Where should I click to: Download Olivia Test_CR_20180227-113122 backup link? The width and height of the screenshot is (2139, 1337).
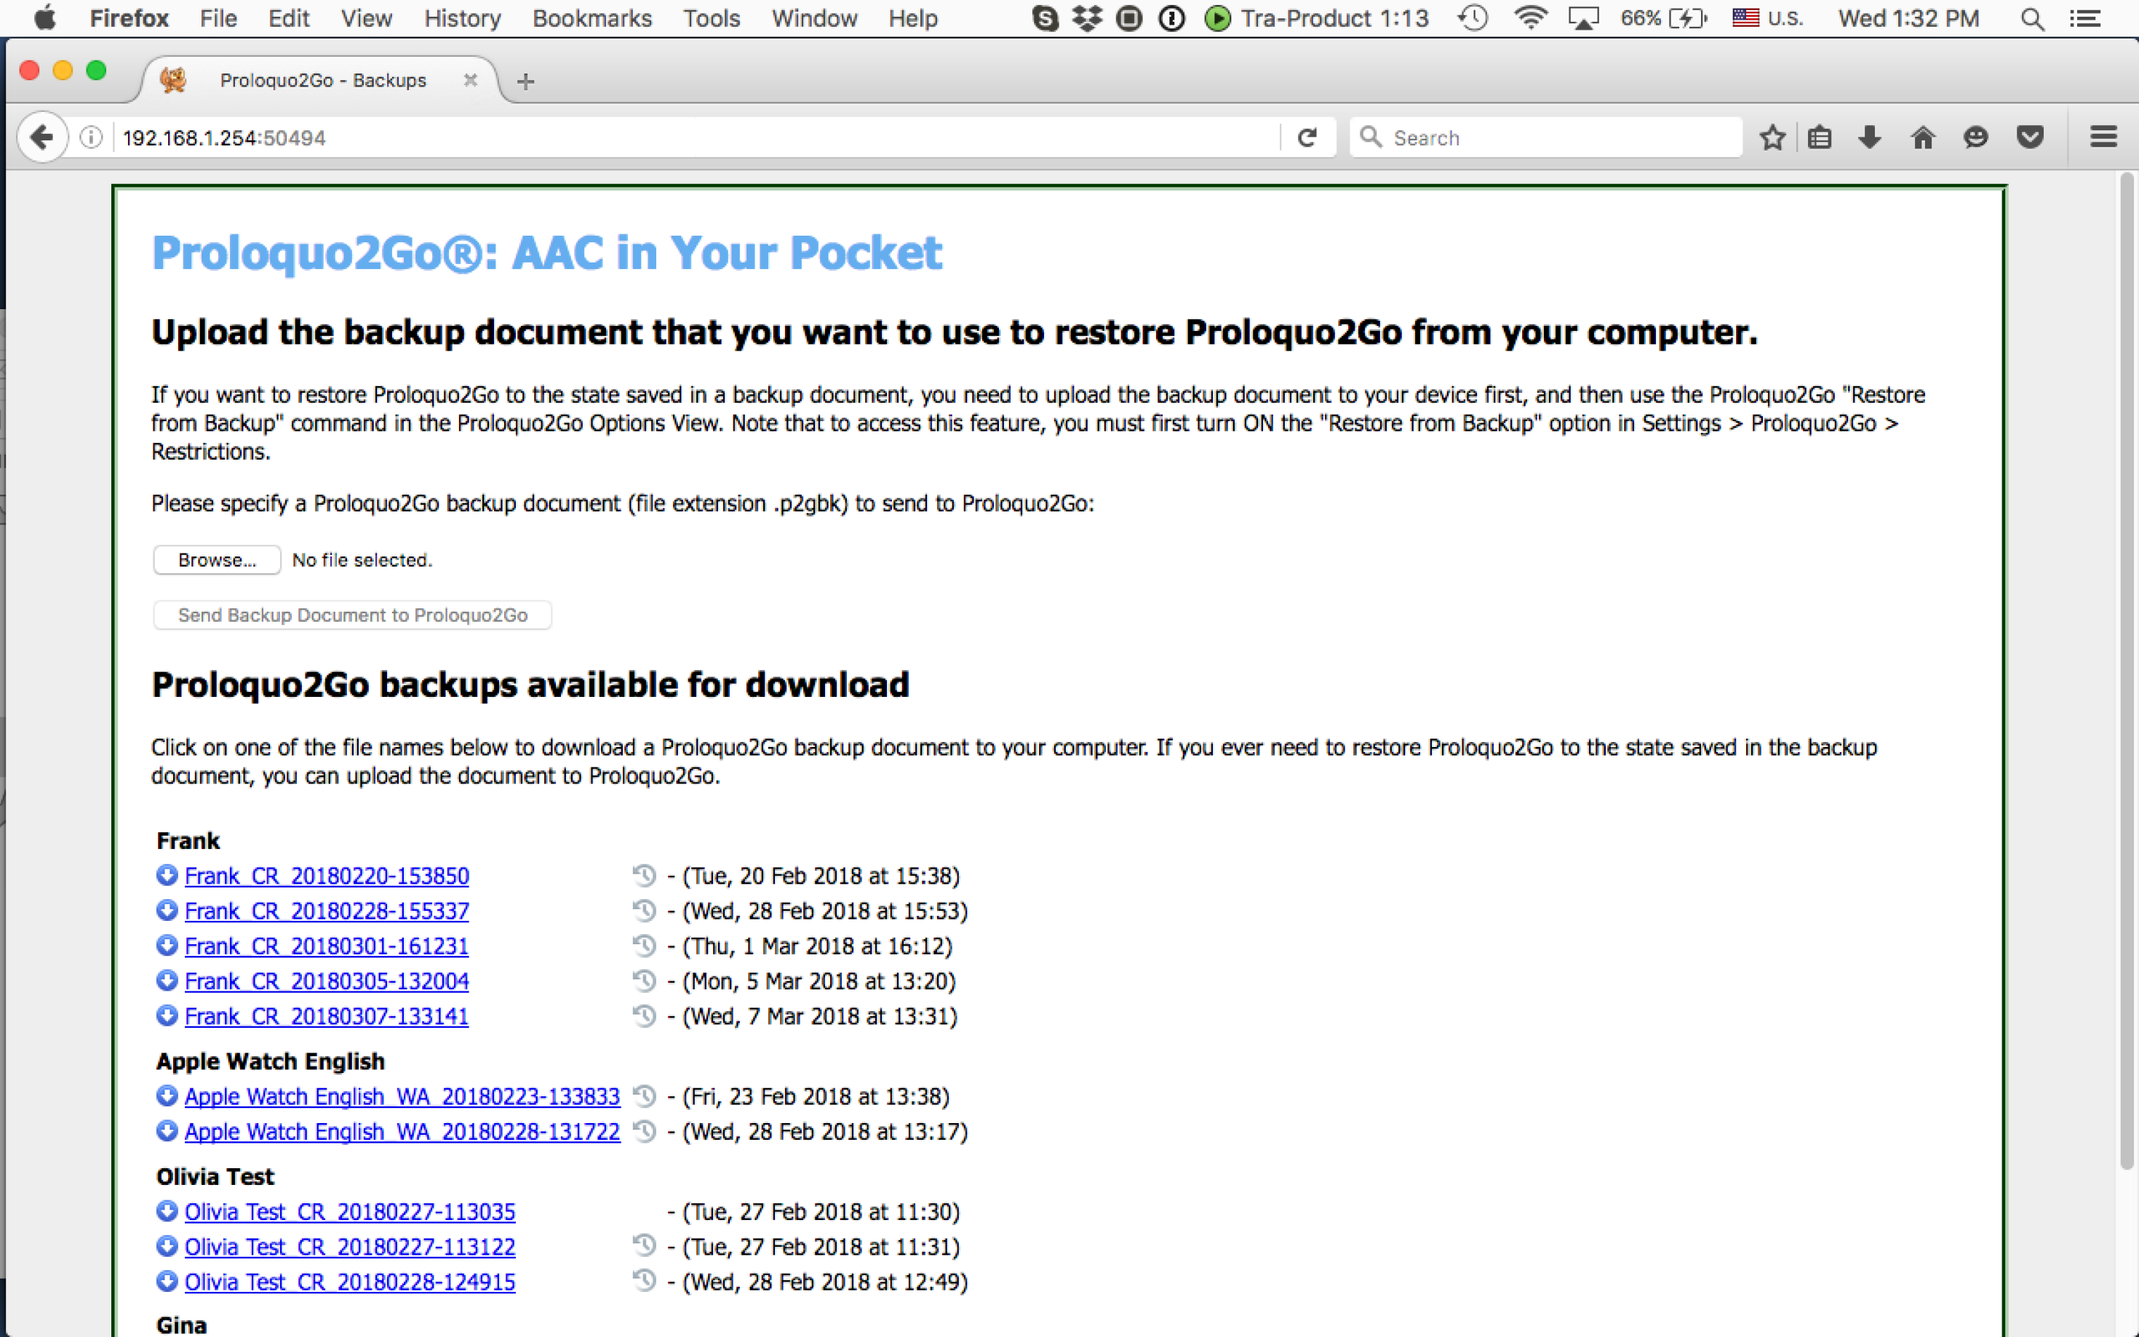point(349,1247)
